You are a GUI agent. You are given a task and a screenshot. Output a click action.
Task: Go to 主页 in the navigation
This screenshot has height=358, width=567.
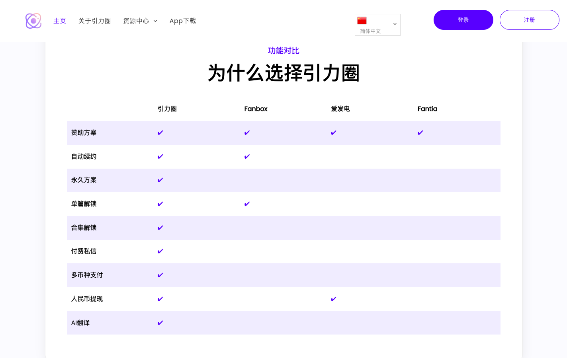(60, 21)
